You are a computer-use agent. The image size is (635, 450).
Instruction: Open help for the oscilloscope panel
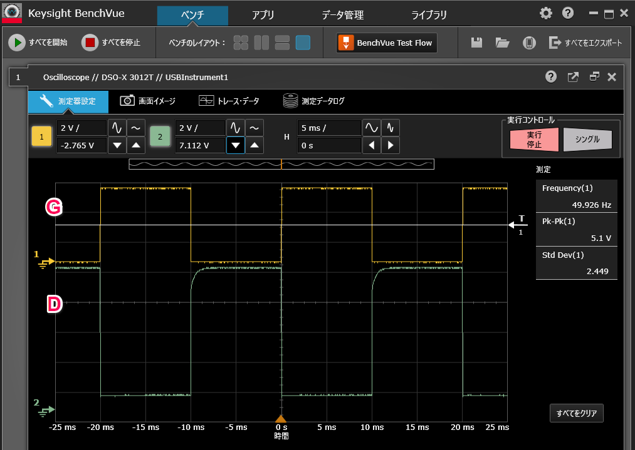(551, 77)
